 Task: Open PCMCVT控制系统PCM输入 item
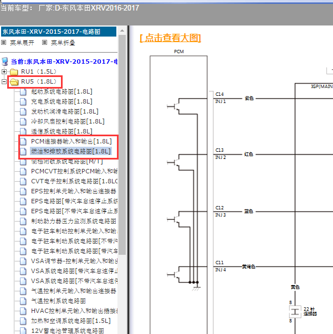(x=74, y=172)
